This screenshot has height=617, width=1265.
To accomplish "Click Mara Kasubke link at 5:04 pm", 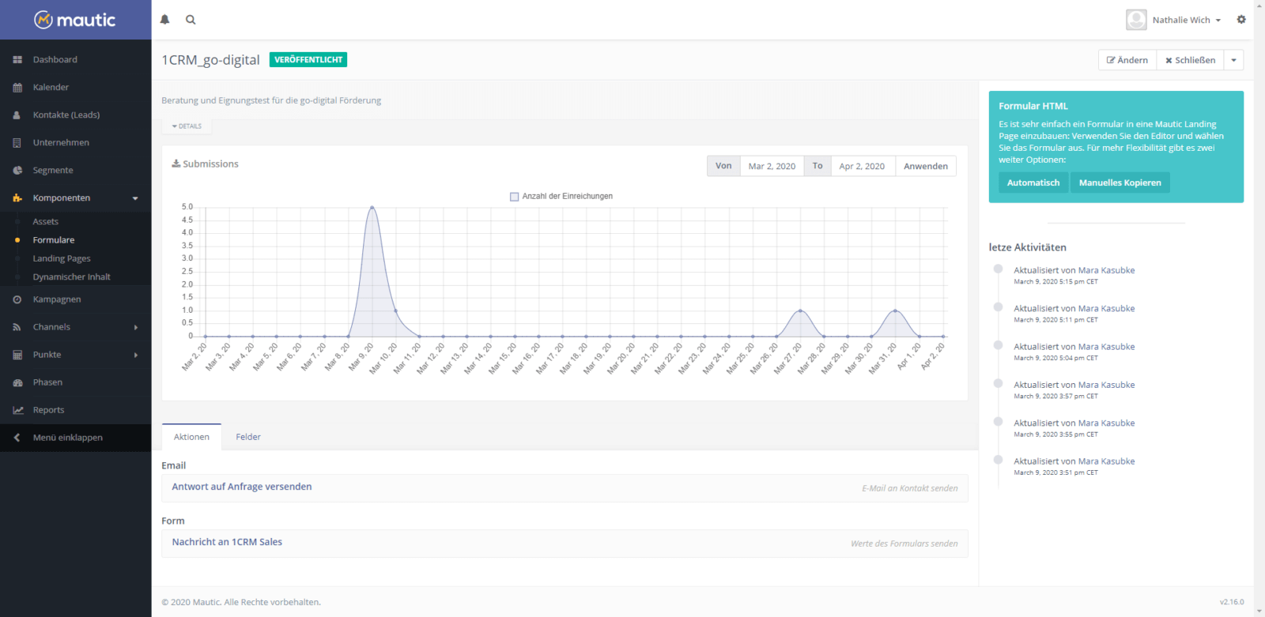I will [x=1107, y=347].
